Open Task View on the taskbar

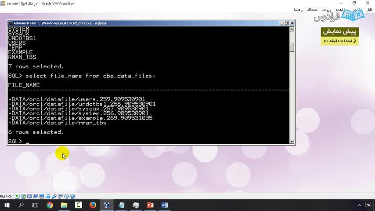(35, 205)
